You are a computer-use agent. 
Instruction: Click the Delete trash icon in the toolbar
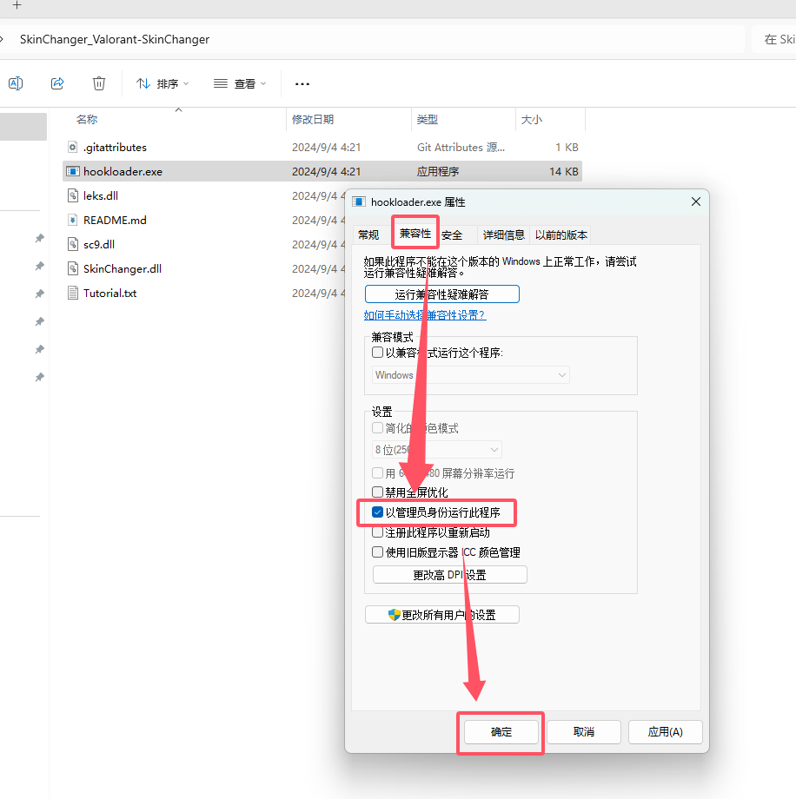coord(99,83)
